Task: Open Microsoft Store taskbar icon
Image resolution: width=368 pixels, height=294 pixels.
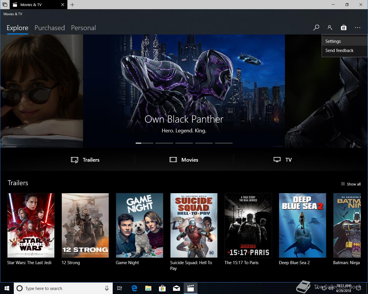Action: click(162, 288)
